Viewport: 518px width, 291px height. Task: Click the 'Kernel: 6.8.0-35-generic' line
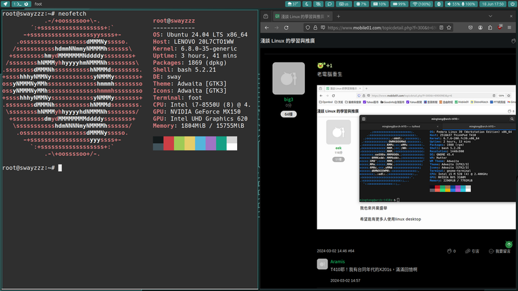click(195, 48)
